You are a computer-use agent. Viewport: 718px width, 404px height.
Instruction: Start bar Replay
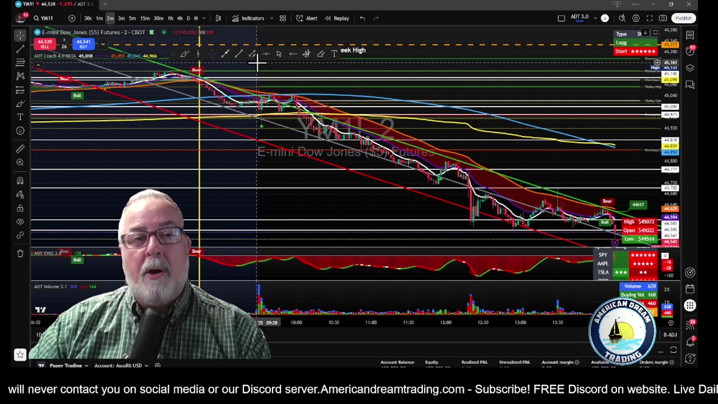pyautogui.click(x=337, y=18)
